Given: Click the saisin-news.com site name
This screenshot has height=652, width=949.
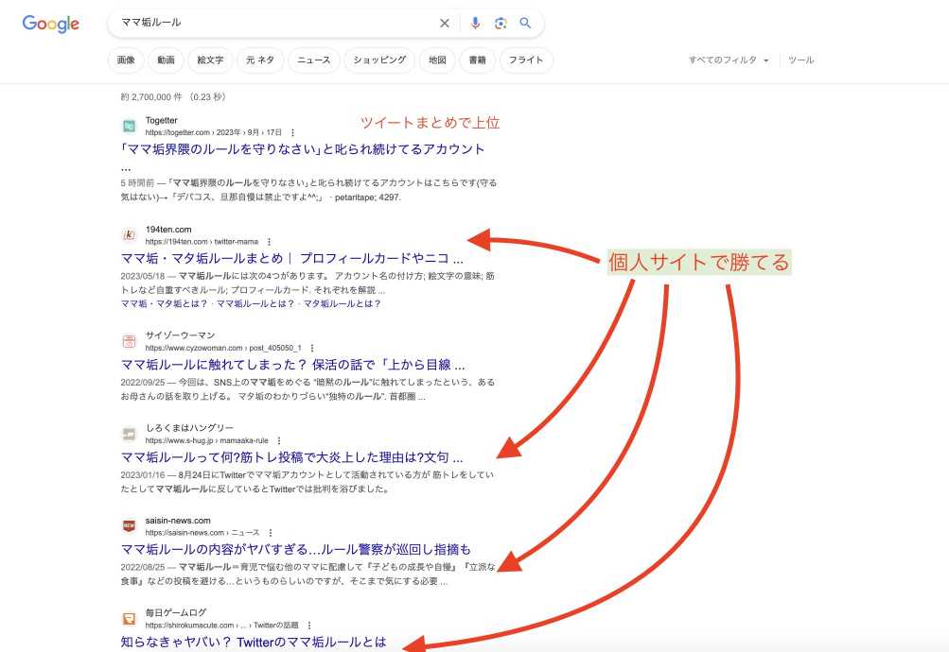Looking at the screenshot, I should tap(178, 521).
